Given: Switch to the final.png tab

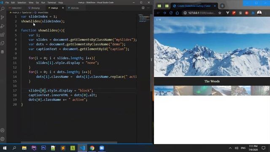Looking at the screenshot, I should point(35,8).
